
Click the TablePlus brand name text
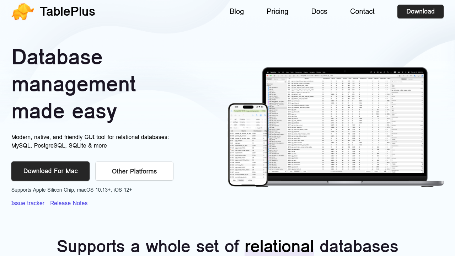(x=67, y=11)
